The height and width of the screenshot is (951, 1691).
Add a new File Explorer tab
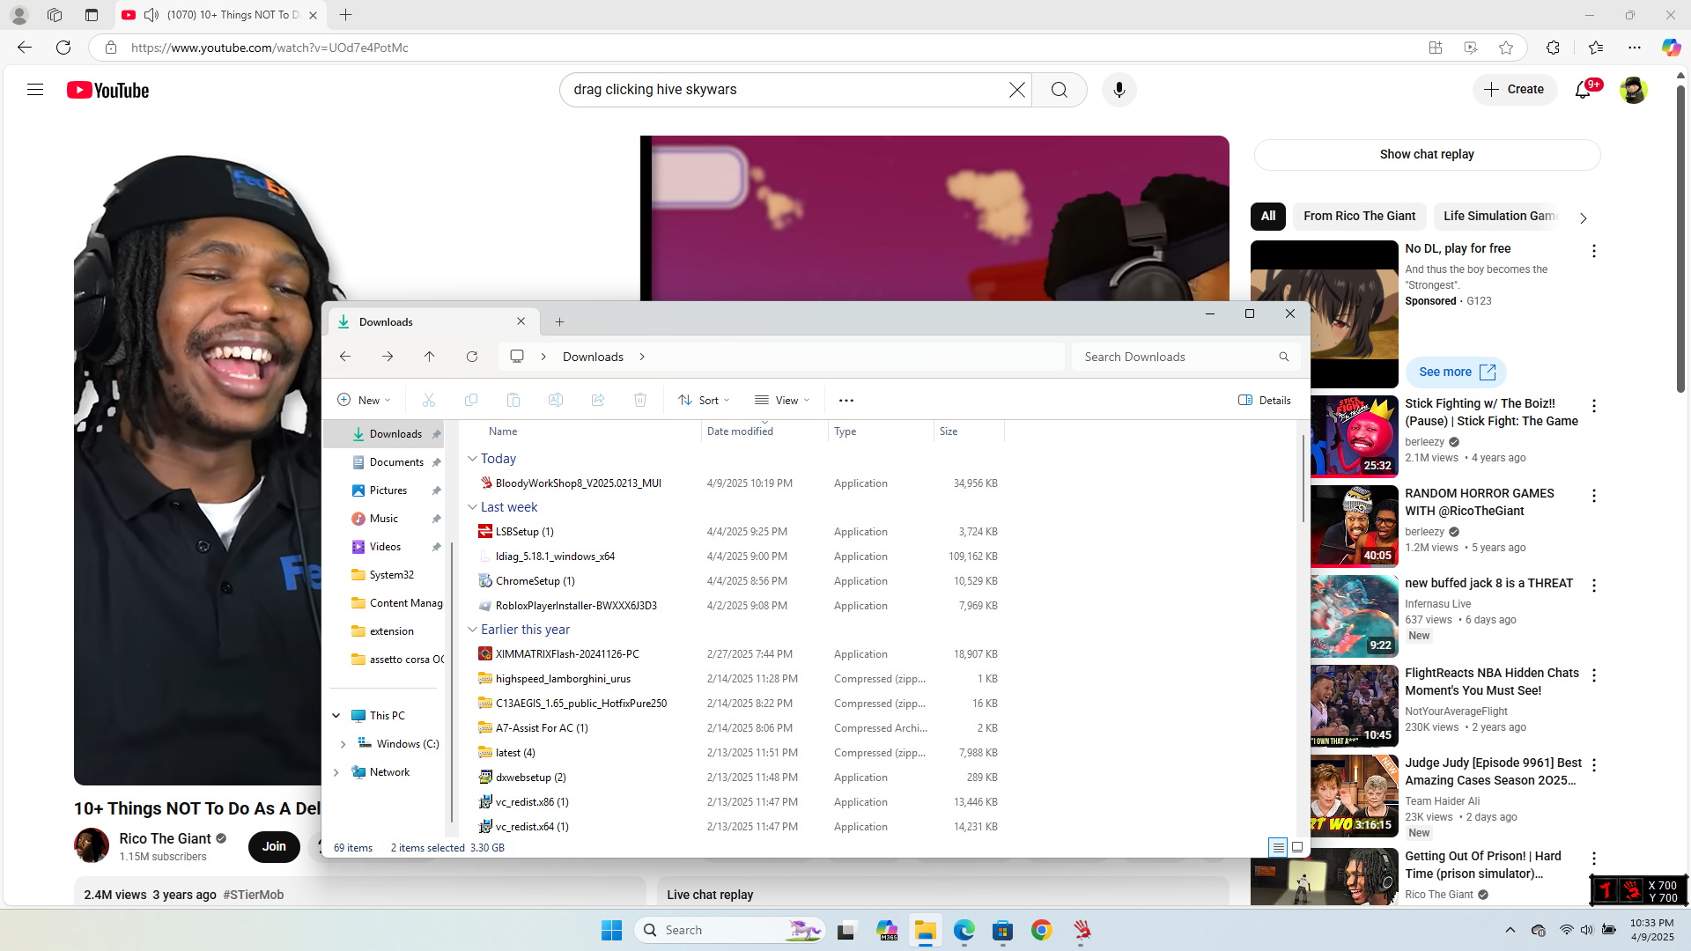559,322
